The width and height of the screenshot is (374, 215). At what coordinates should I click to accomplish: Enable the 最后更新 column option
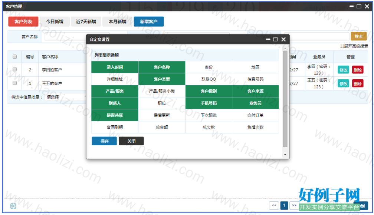tap(162, 115)
